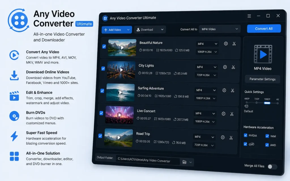Open 1080P H.264 dropdown for Live Concert
290x181 pixels.
click(x=204, y=122)
